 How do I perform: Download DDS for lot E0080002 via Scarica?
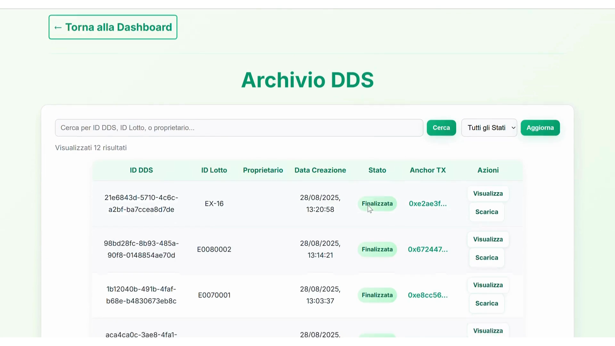pyautogui.click(x=487, y=258)
